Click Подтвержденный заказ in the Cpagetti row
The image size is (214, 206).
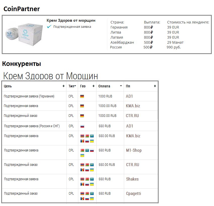(x=21, y=193)
